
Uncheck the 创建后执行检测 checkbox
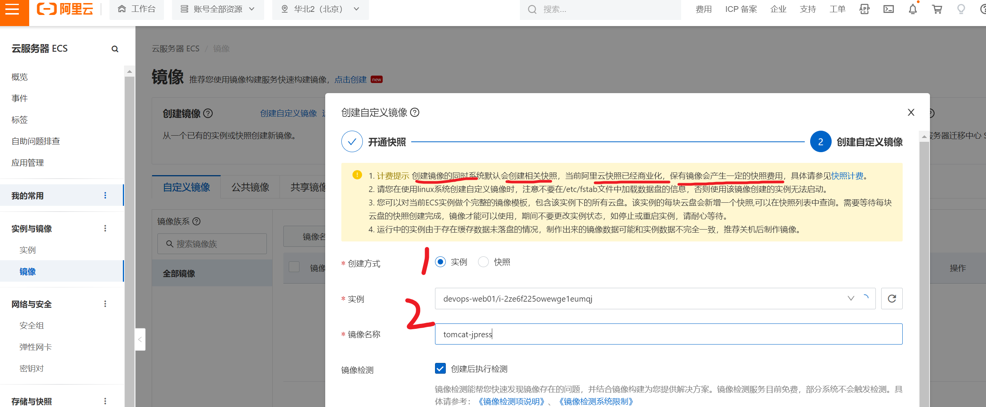440,369
